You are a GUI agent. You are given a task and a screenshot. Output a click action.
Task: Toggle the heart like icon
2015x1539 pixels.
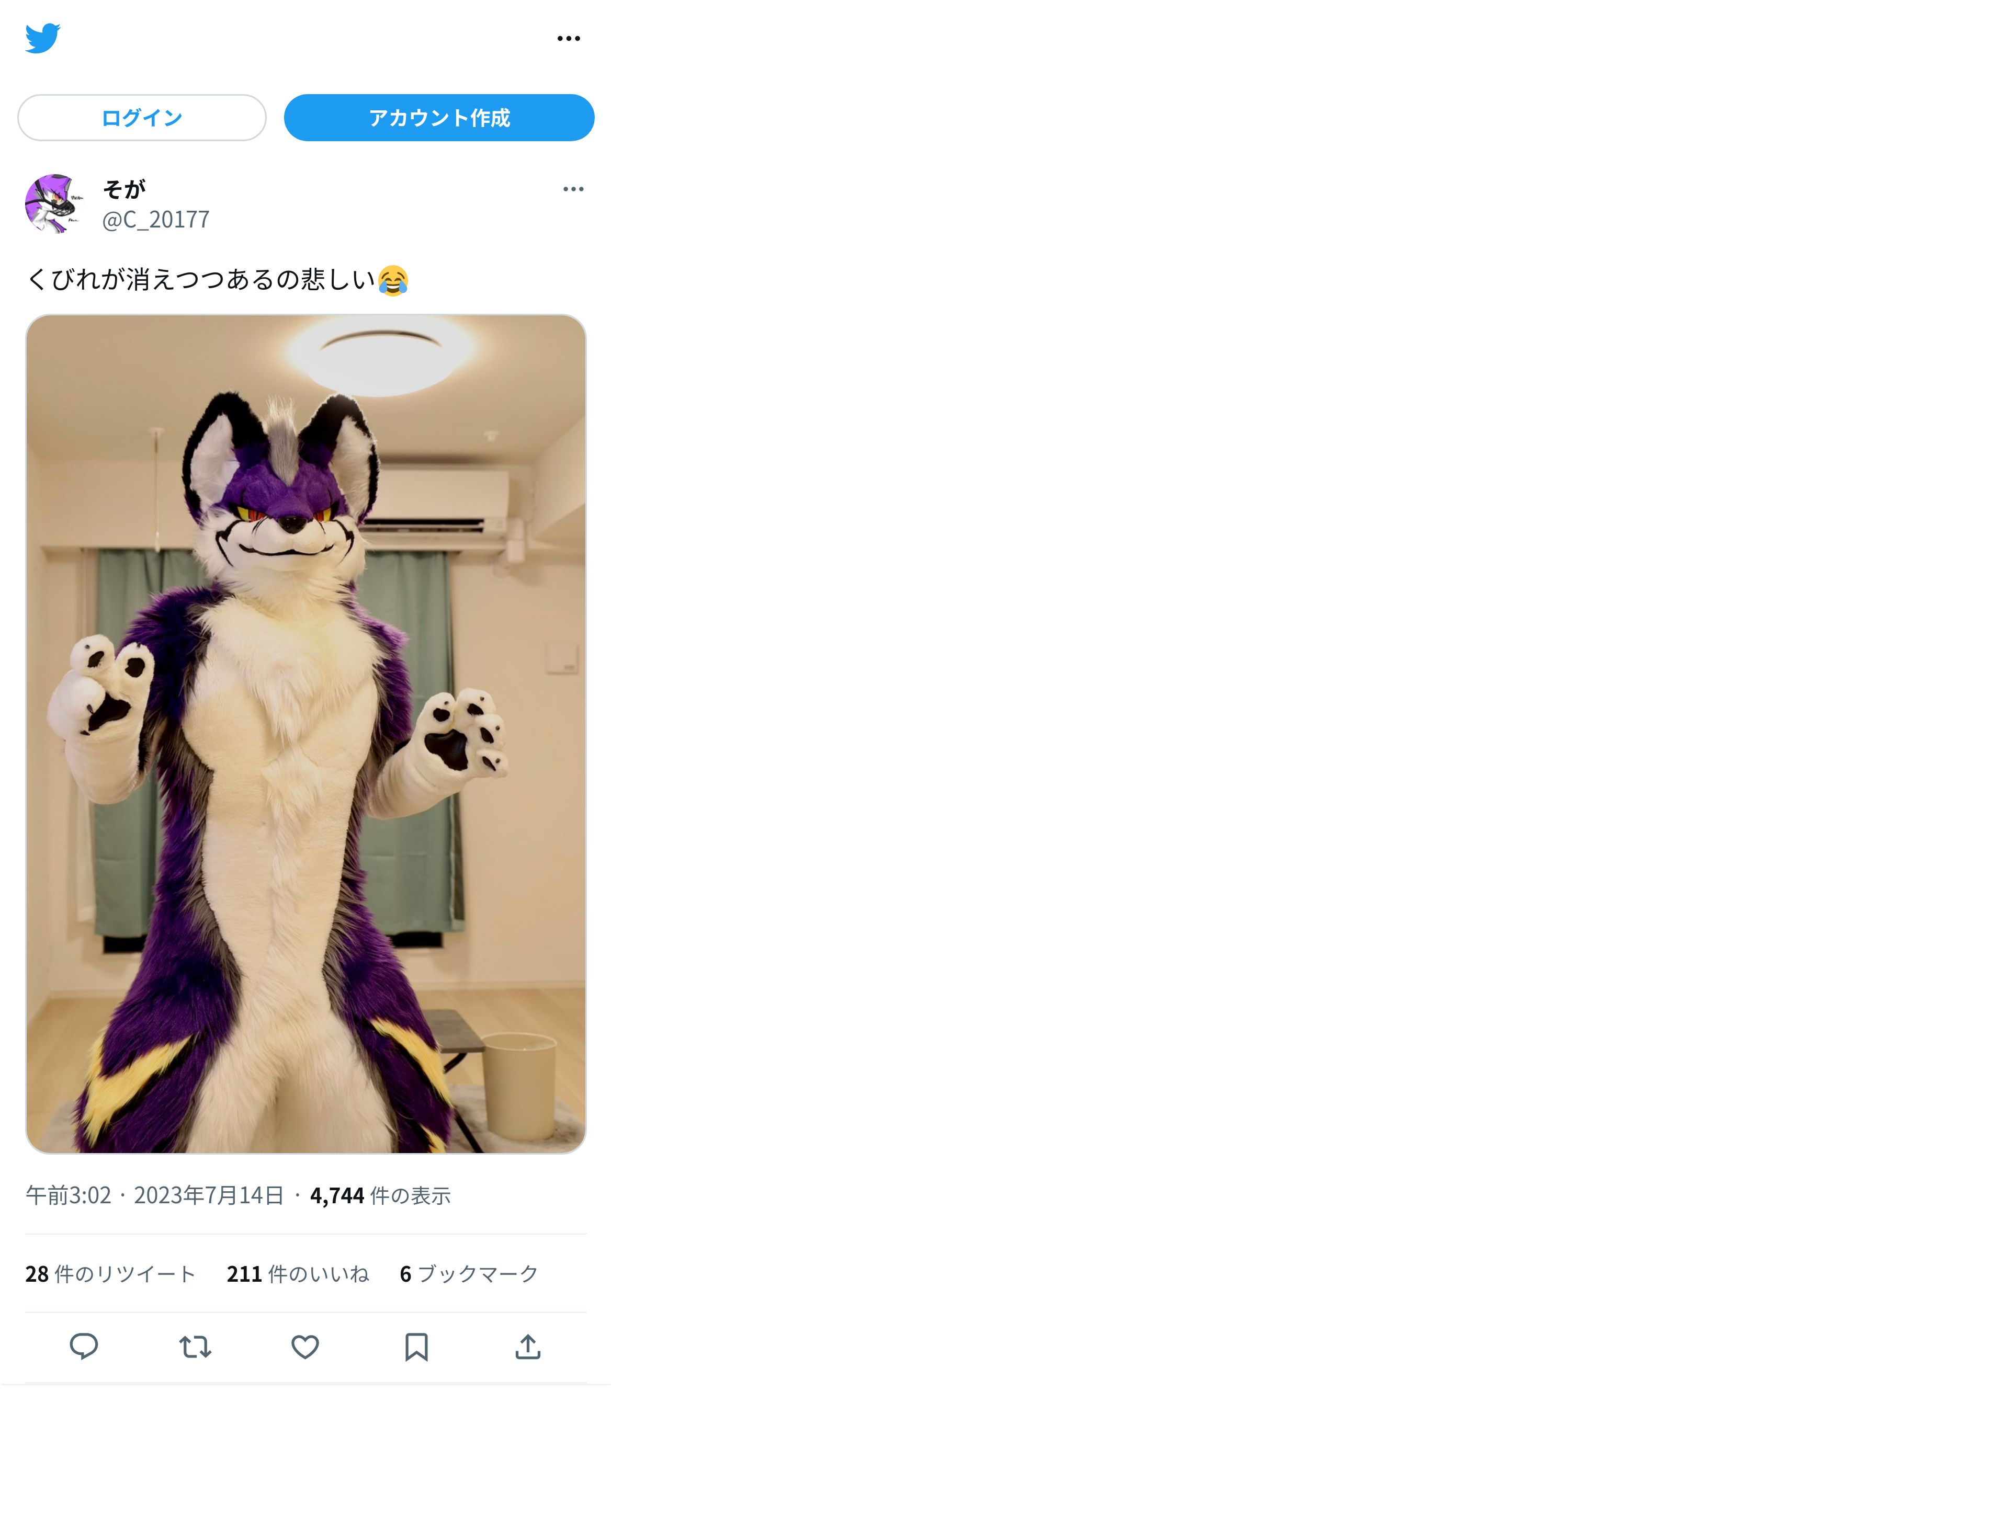(x=305, y=1347)
